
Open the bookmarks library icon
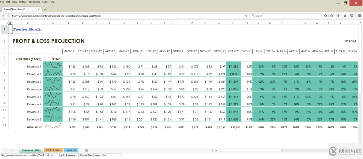click(331, 16)
